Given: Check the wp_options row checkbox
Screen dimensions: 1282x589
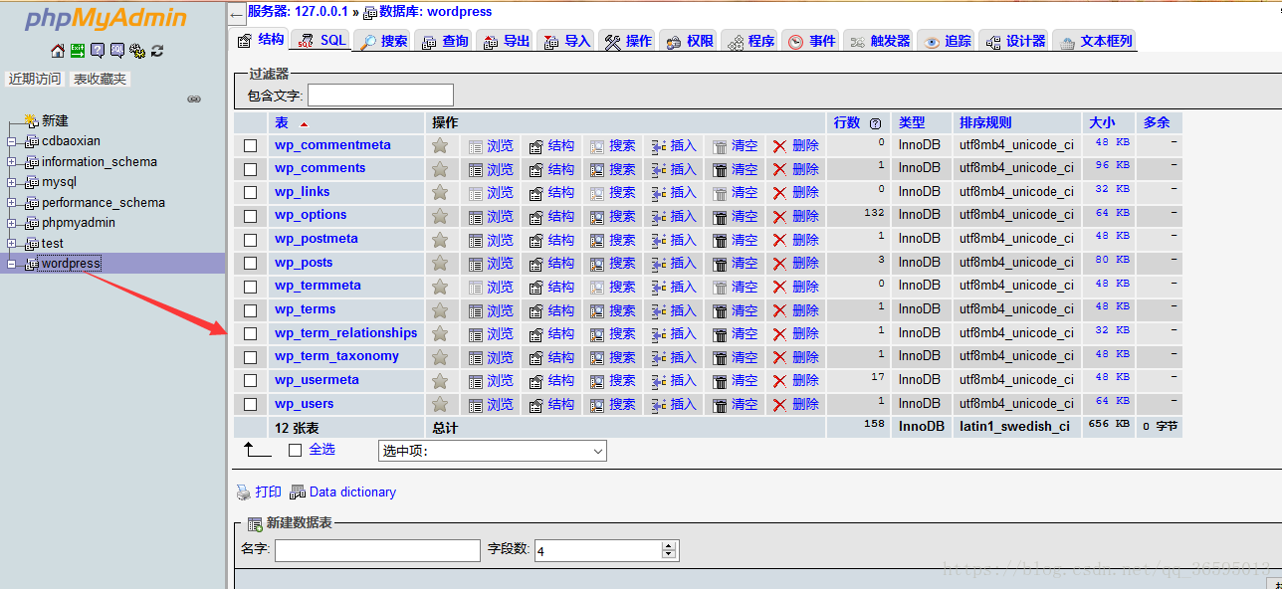Looking at the screenshot, I should [x=251, y=216].
